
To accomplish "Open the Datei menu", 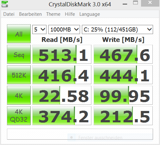I will (x=9, y=14).
